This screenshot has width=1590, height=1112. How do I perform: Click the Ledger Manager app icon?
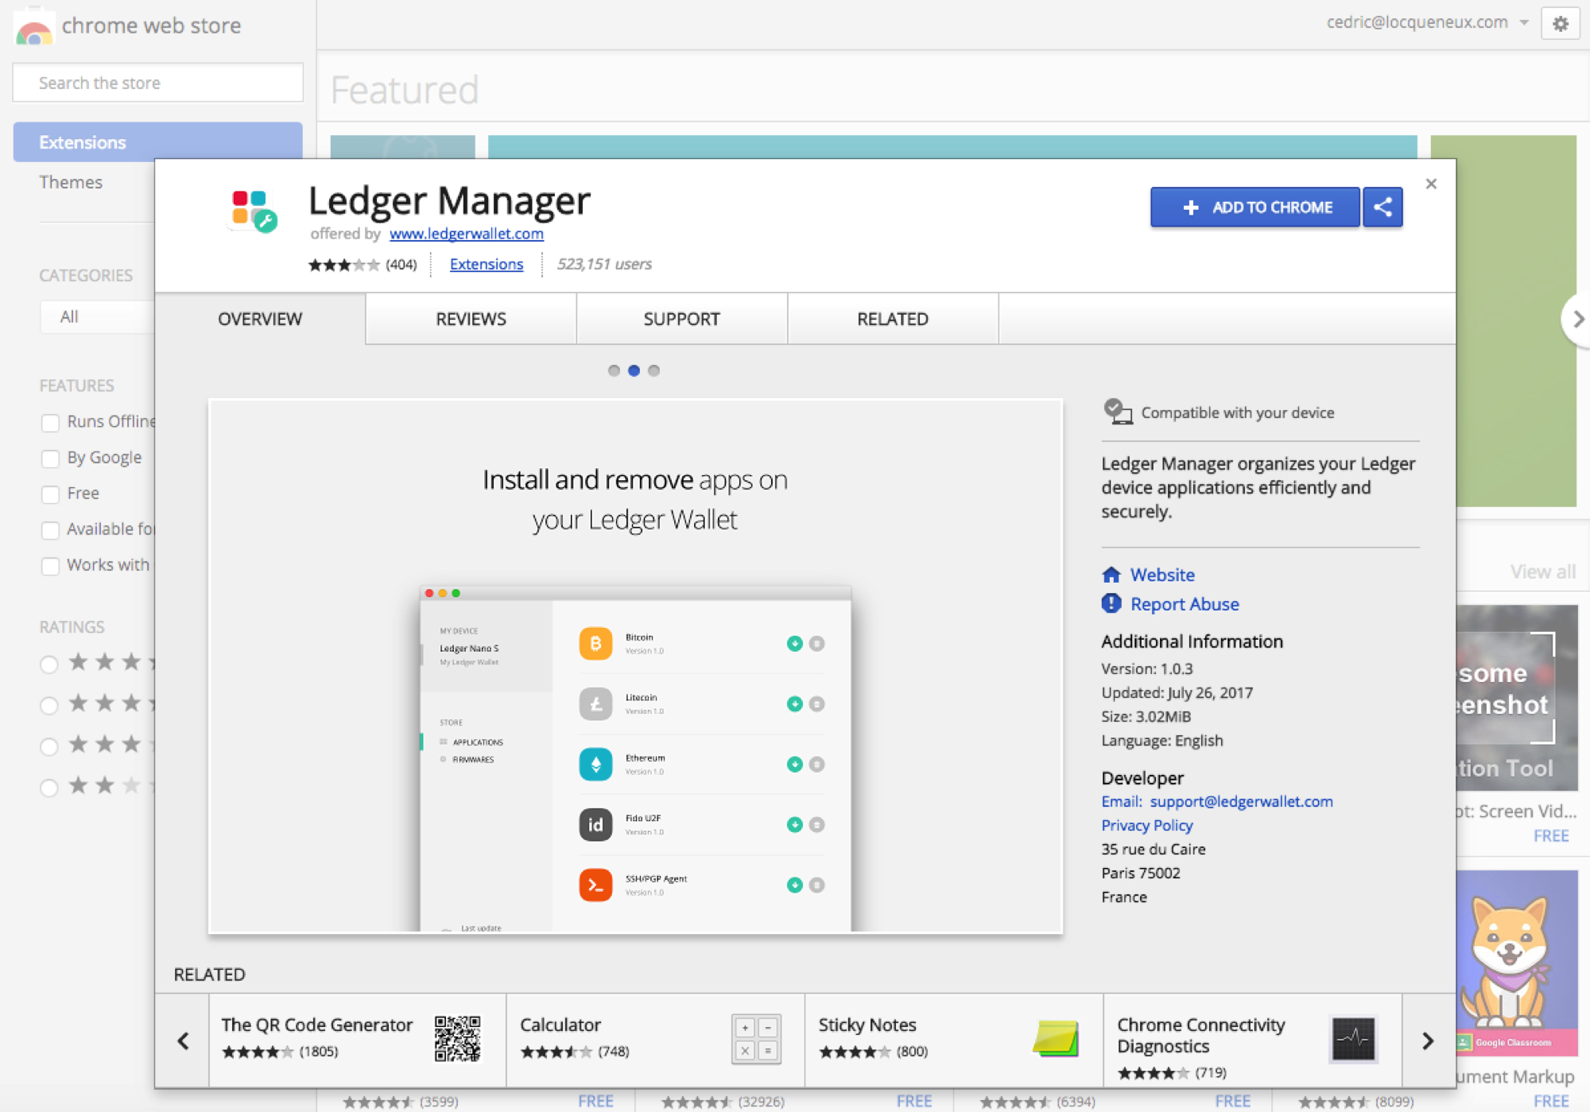tap(254, 210)
